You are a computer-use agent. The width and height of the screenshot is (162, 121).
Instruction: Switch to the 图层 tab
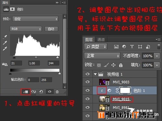coord(89,39)
